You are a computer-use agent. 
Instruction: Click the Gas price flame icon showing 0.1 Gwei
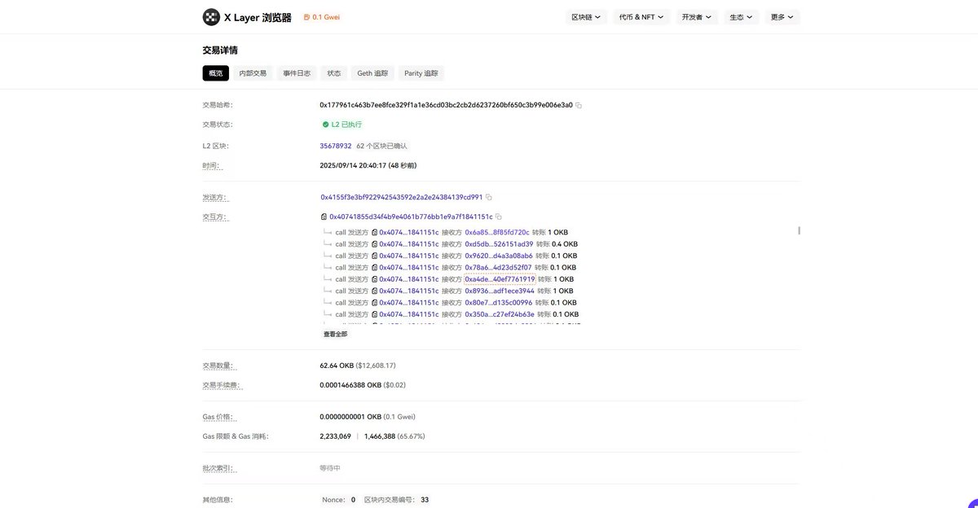(x=306, y=15)
